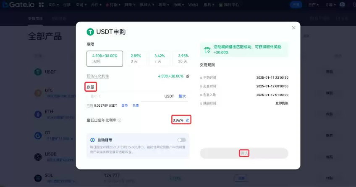The height and width of the screenshot is (187, 356).
Task: Click the USDE coin icon in background list
Action: [38, 157]
